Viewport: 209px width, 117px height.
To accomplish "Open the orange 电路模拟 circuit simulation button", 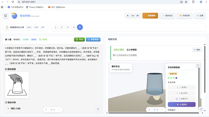I will click(150, 16).
